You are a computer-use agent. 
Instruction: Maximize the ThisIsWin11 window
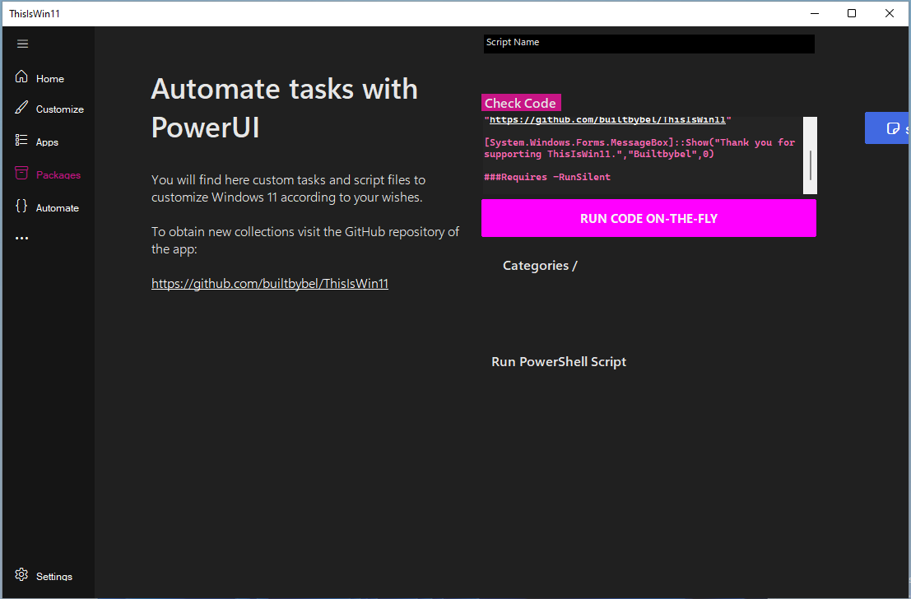pos(852,13)
